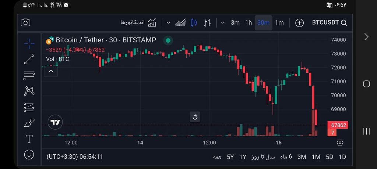Select the text annotation tool

pos(29,139)
